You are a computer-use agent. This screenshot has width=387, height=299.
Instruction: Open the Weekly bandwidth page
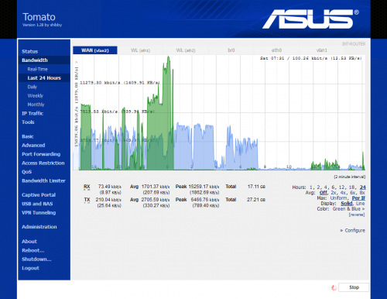(x=36, y=96)
